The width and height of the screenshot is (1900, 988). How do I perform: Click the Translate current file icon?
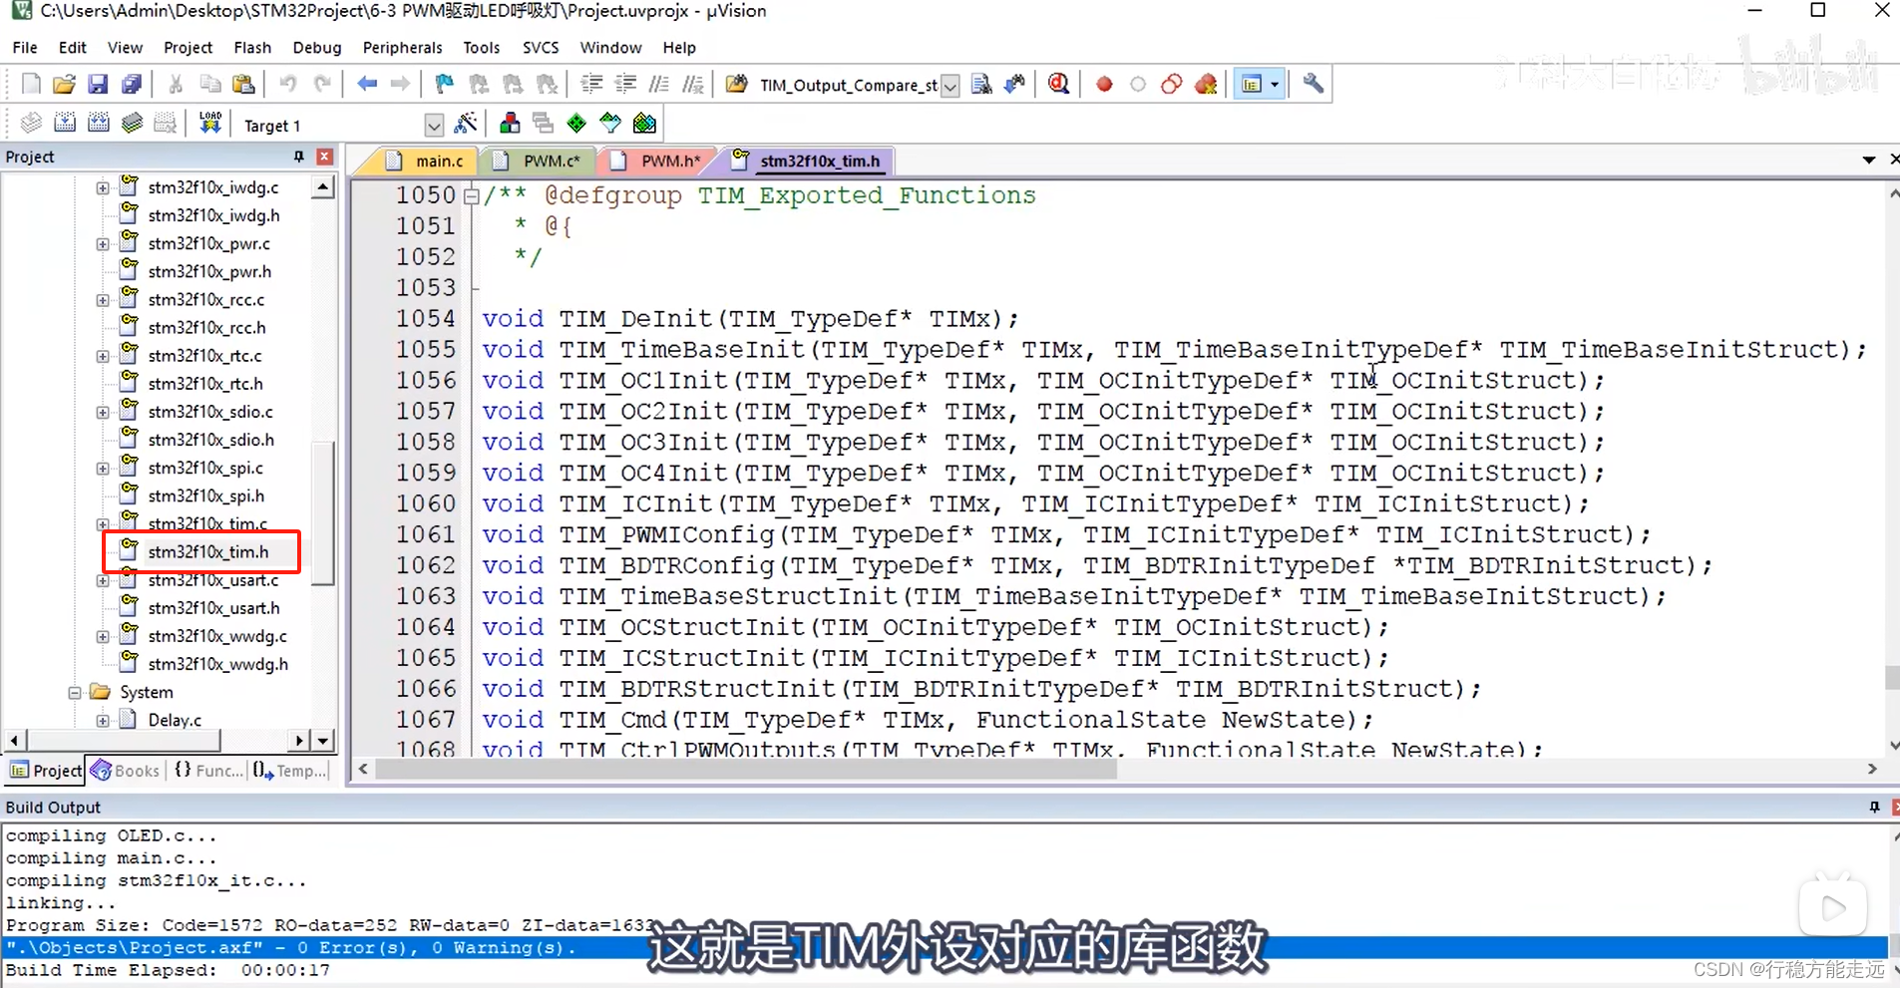pyautogui.click(x=31, y=124)
